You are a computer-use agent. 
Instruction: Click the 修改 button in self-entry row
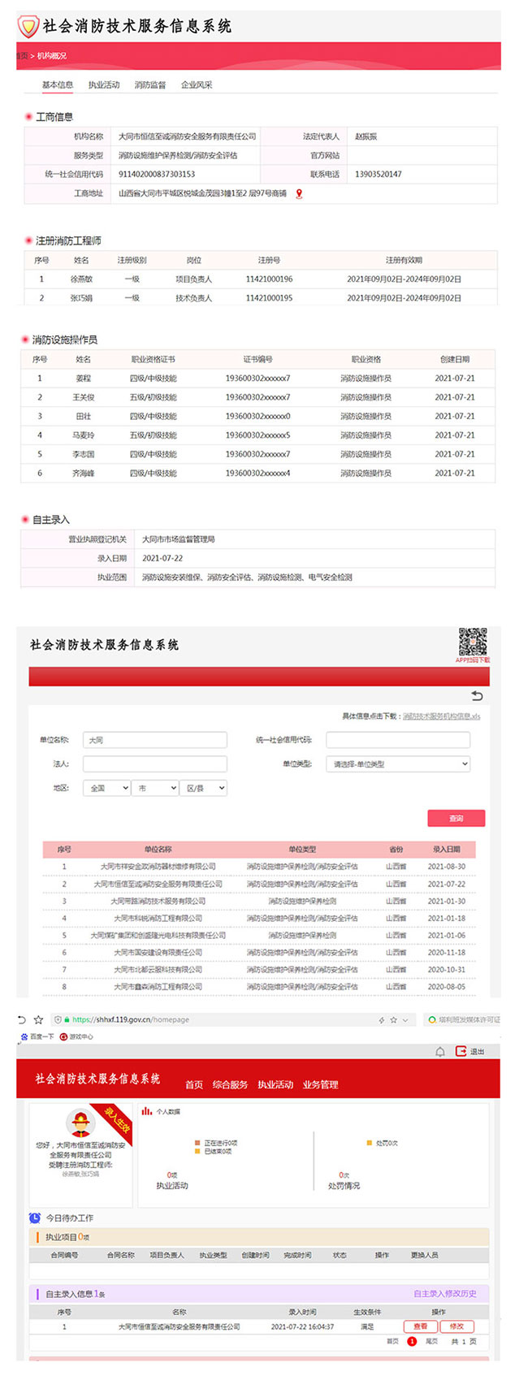(457, 1326)
